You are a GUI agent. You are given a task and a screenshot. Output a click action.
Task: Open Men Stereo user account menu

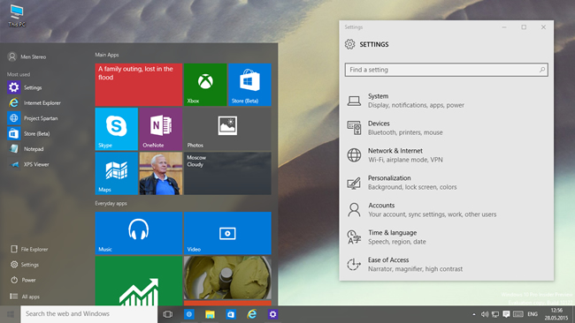tap(27, 56)
